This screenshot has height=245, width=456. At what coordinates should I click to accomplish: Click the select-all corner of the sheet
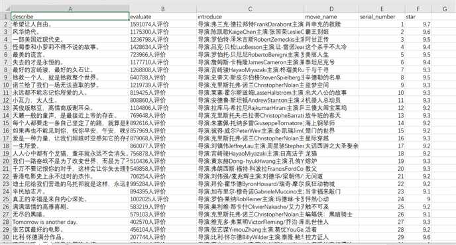5,9
